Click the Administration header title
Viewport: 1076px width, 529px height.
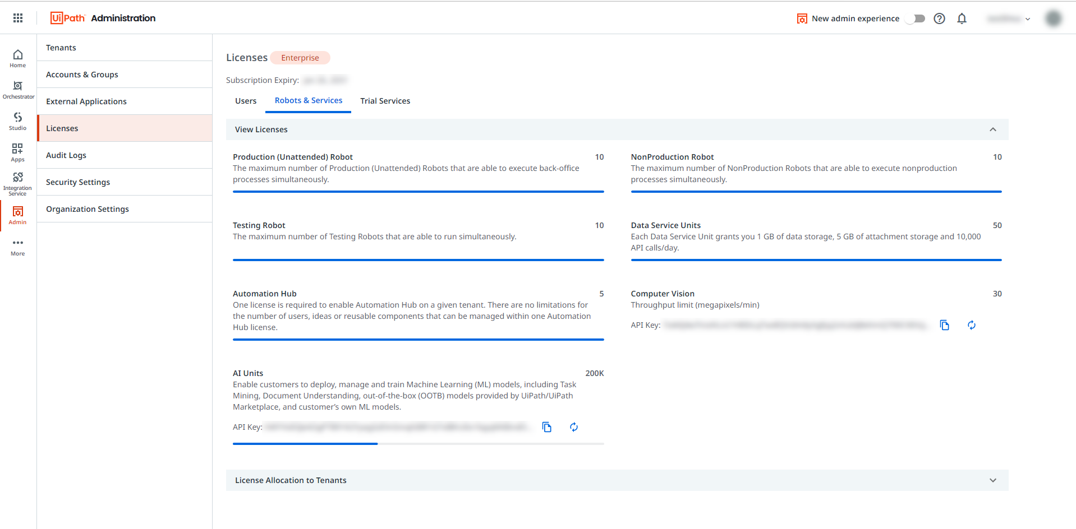click(x=123, y=18)
